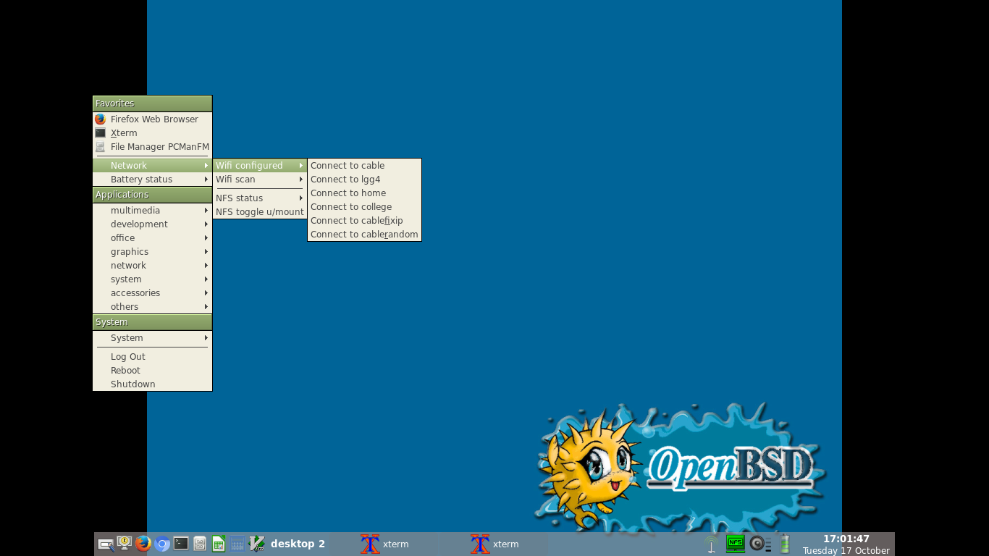Image resolution: width=989 pixels, height=556 pixels.
Task: Open the run/search magnifier icon in bottom panel
Action: (106, 544)
